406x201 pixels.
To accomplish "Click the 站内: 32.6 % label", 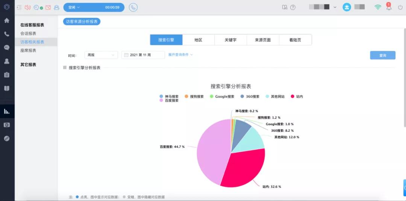I will (272, 187).
